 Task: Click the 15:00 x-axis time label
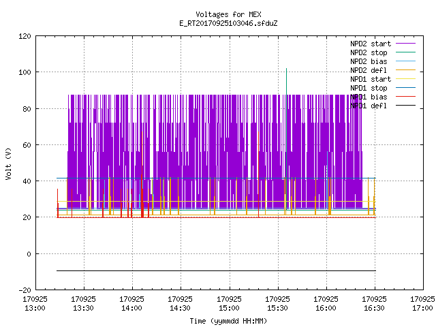pos(229,309)
